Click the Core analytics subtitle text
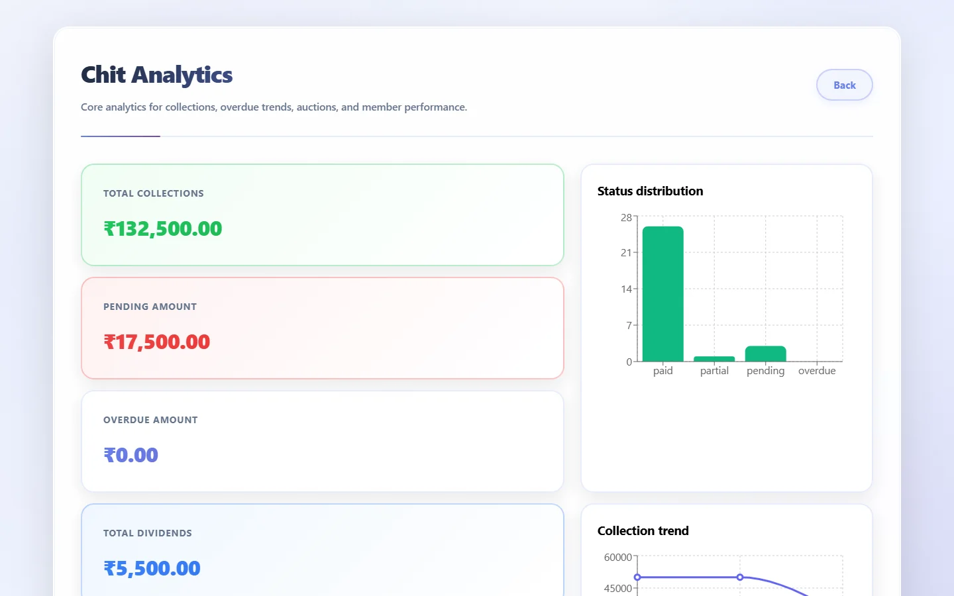 click(274, 107)
